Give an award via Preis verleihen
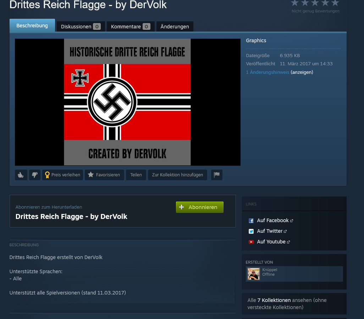This screenshot has width=364, height=319. tap(62, 175)
